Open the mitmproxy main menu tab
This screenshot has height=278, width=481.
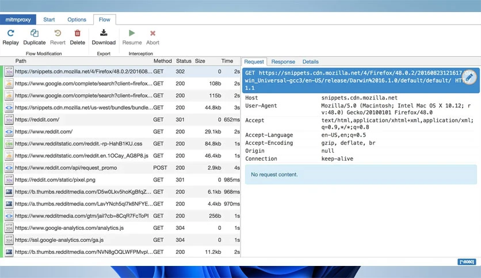(x=18, y=20)
